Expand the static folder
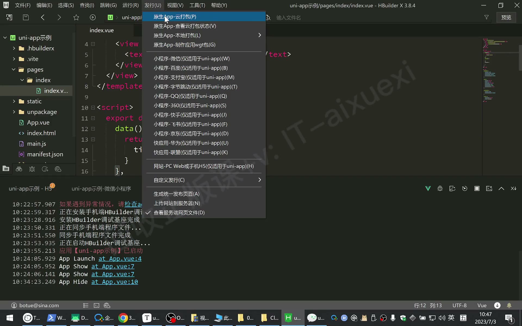The image size is (522, 326). click(x=14, y=101)
